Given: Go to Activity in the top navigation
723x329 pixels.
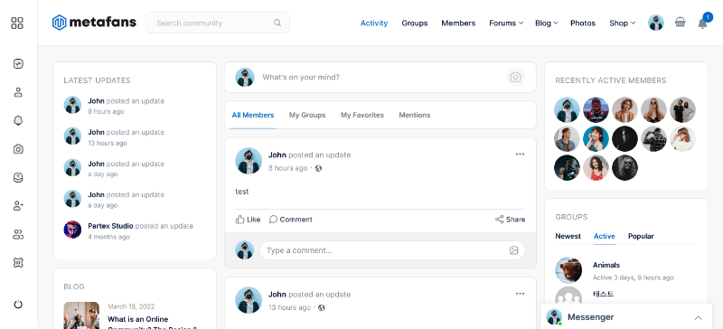Looking at the screenshot, I should tap(374, 23).
